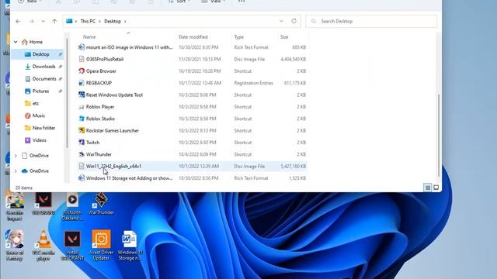Open the Sort menu in toolbar
The image size is (497, 279).
click(179, 2)
